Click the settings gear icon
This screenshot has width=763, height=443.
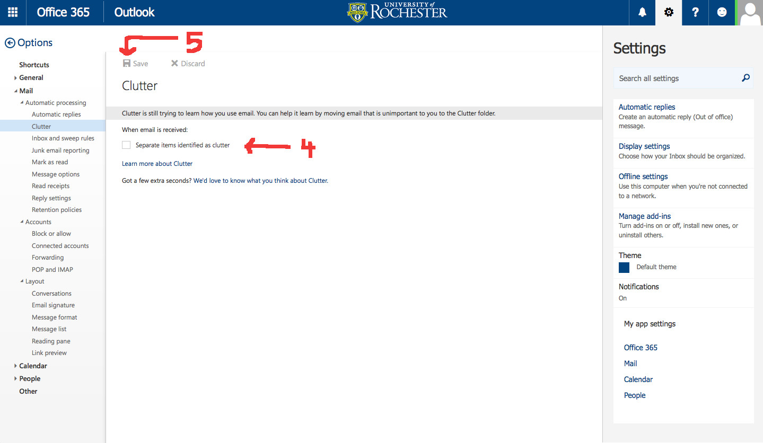(669, 12)
